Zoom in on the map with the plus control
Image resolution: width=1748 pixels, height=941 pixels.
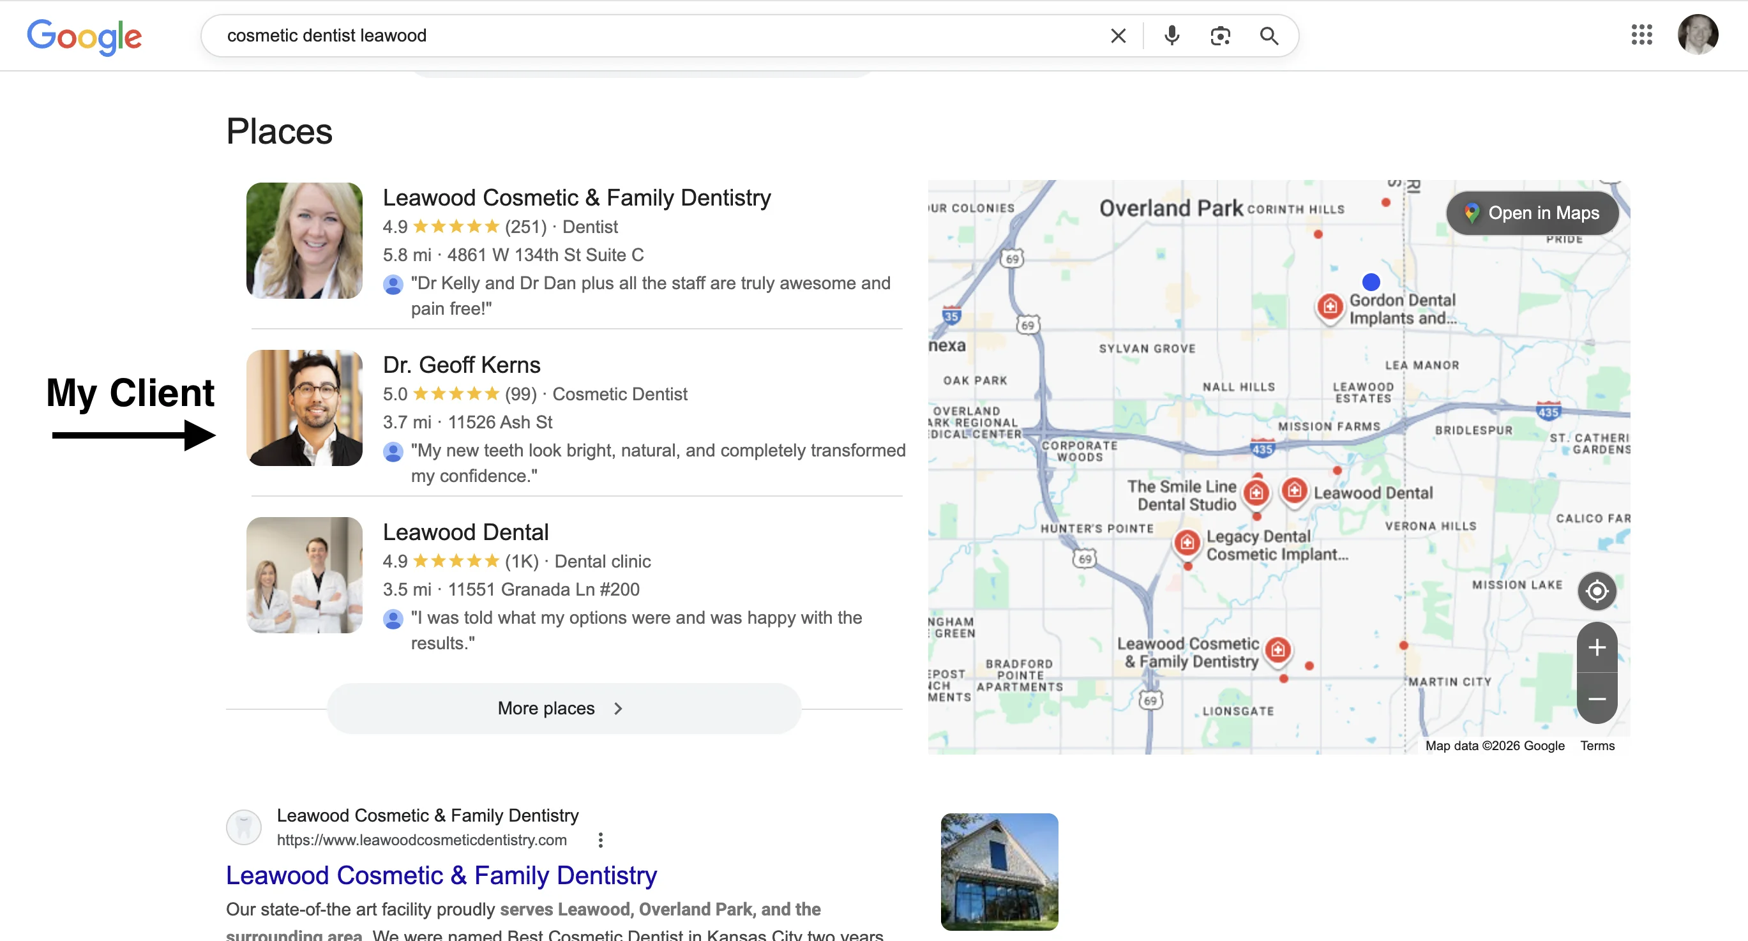click(x=1597, y=647)
